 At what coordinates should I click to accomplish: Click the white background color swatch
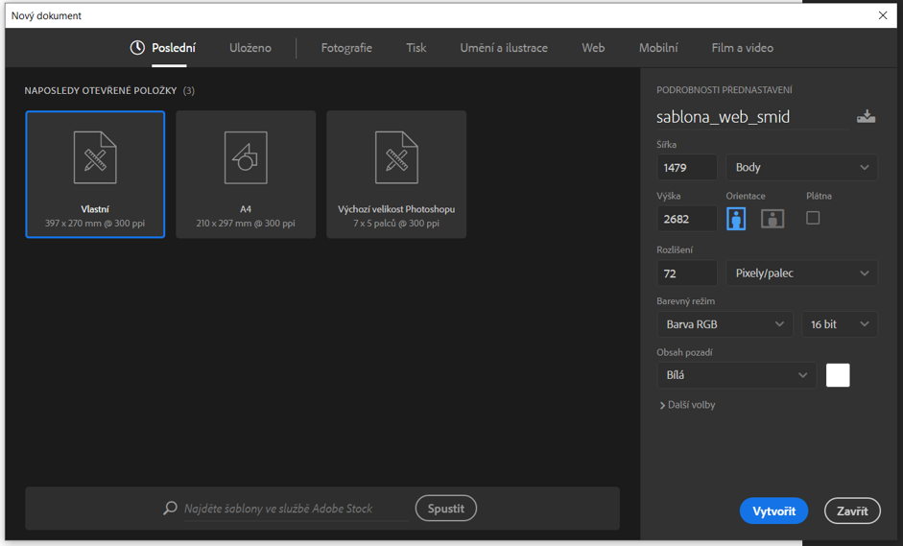838,375
